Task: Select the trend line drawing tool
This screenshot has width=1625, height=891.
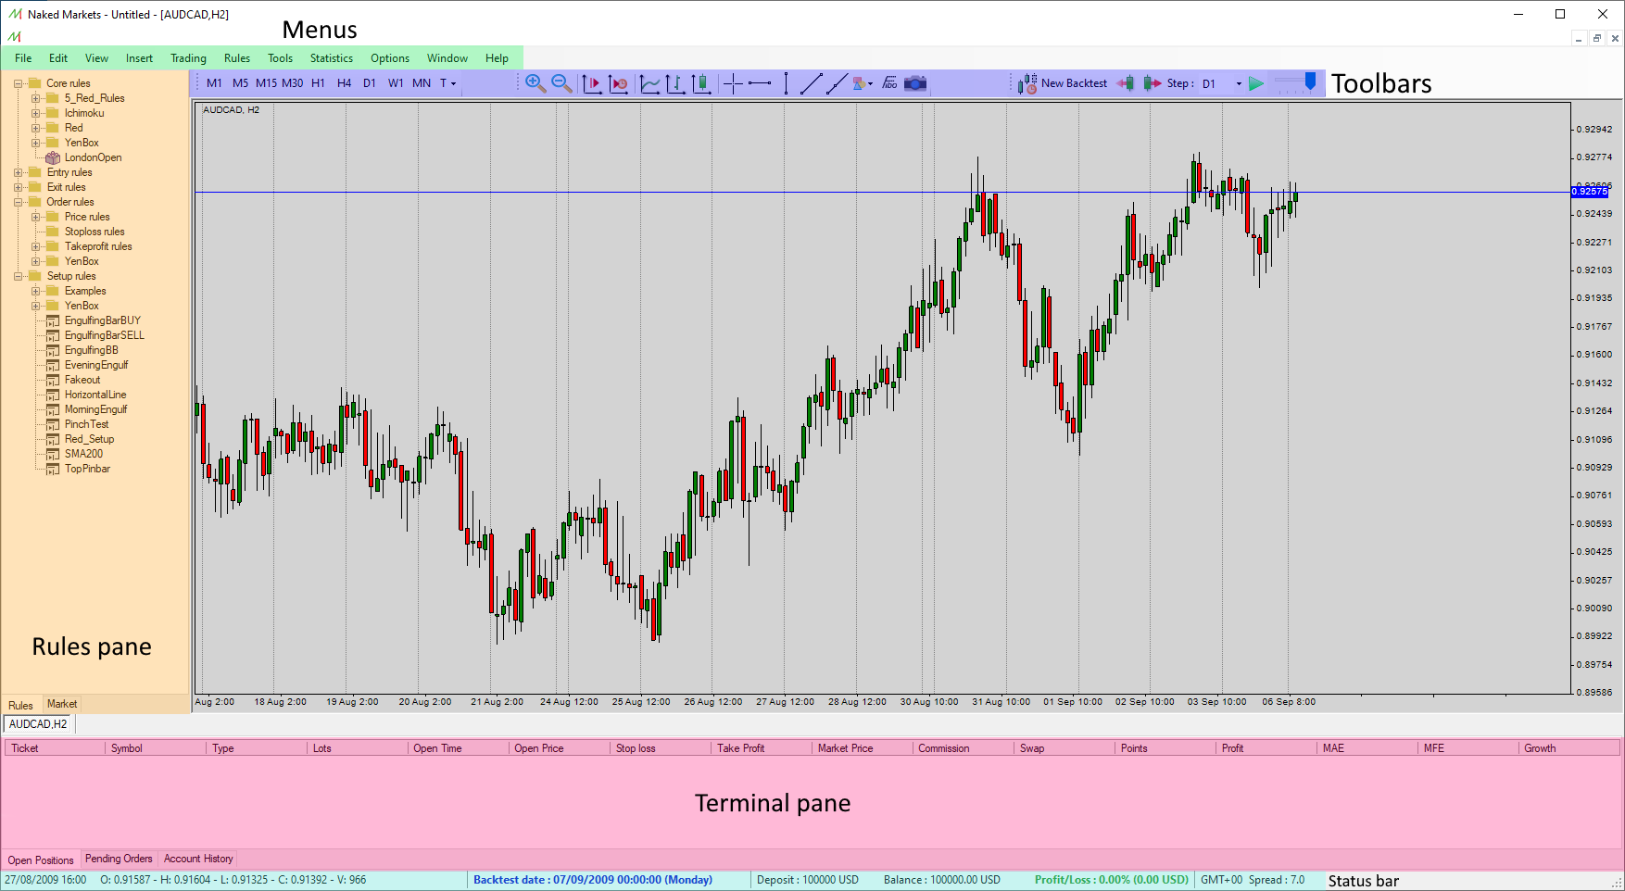Action: (x=811, y=83)
